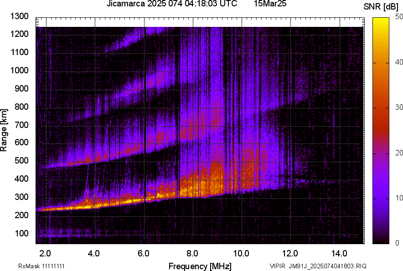Click the 'SNR [dB]' colorbar title
Image resolution: width=403 pixels, height=271 pixels.
pos(381,7)
